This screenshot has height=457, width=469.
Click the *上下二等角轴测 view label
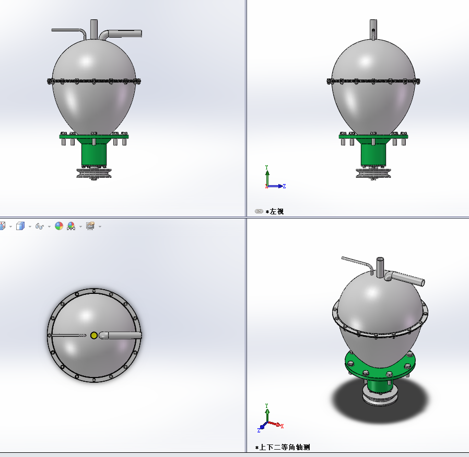(283, 448)
